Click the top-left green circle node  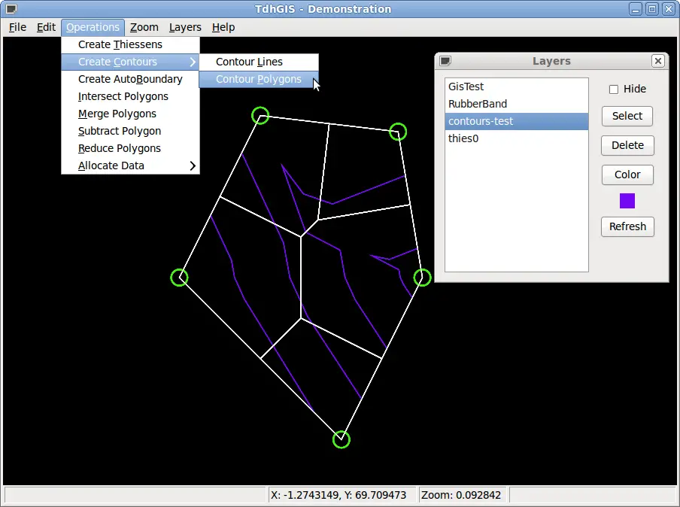click(x=260, y=116)
